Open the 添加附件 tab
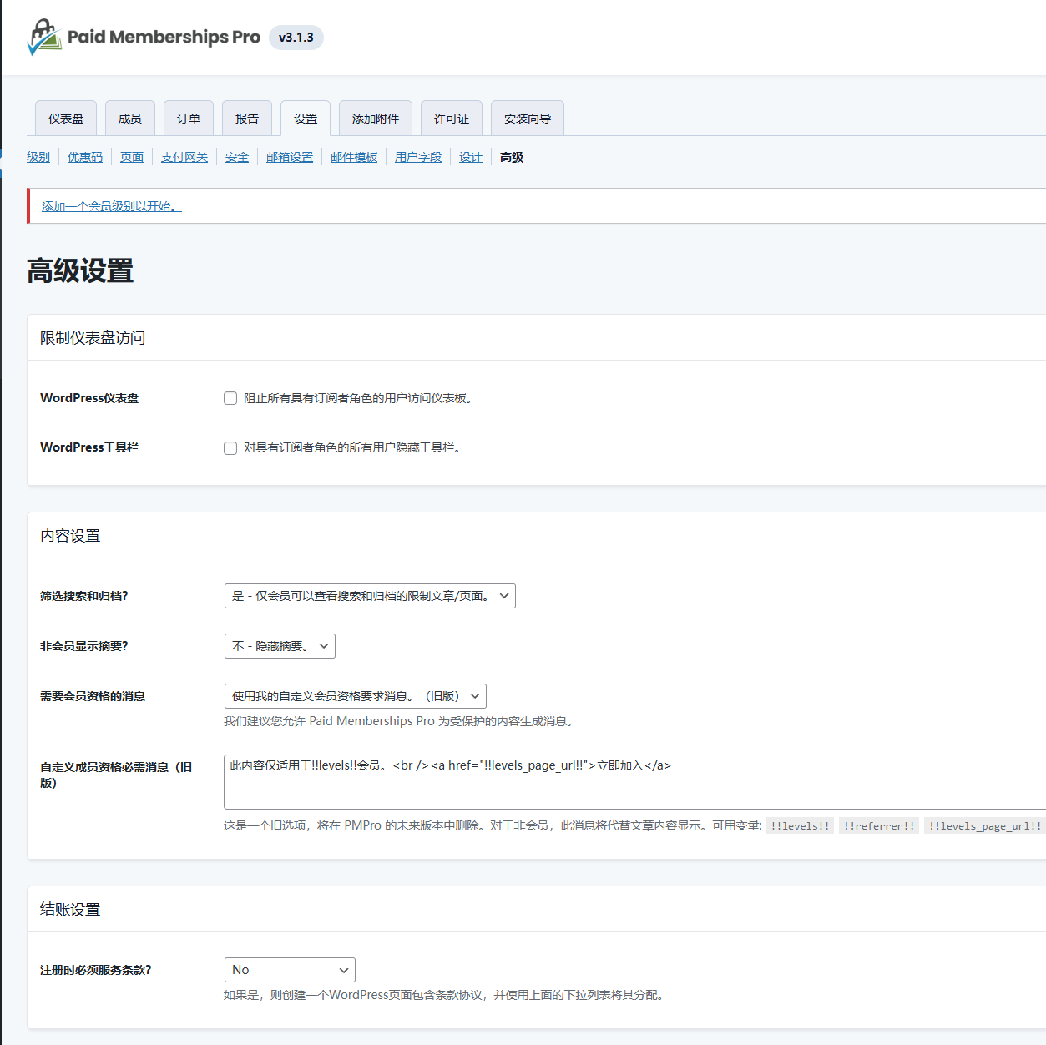This screenshot has height=1045, width=1046. [x=376, y=119]
